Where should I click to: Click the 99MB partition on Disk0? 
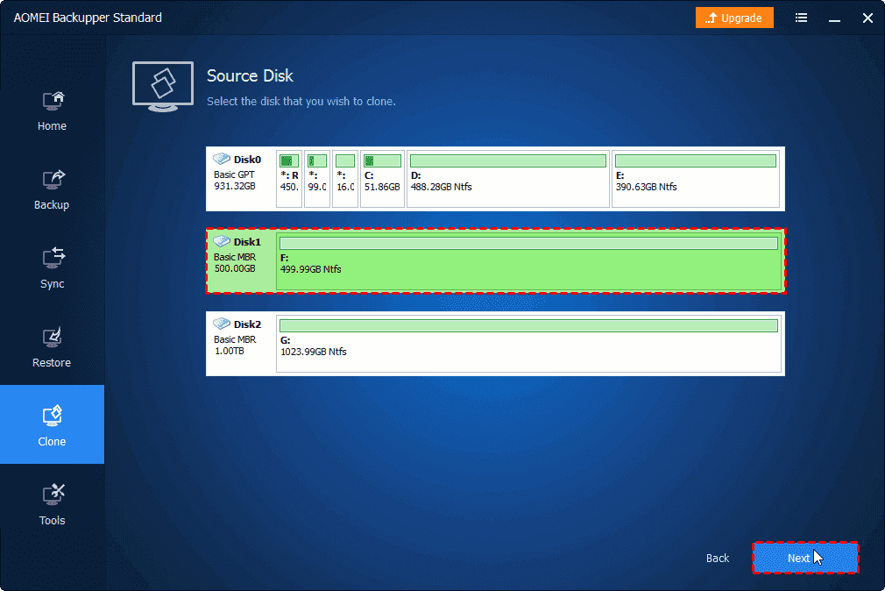tap(317, 179)
